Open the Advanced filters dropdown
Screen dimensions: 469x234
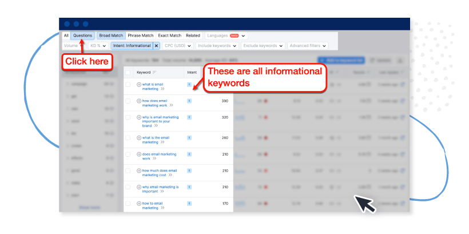click(308, 45)
